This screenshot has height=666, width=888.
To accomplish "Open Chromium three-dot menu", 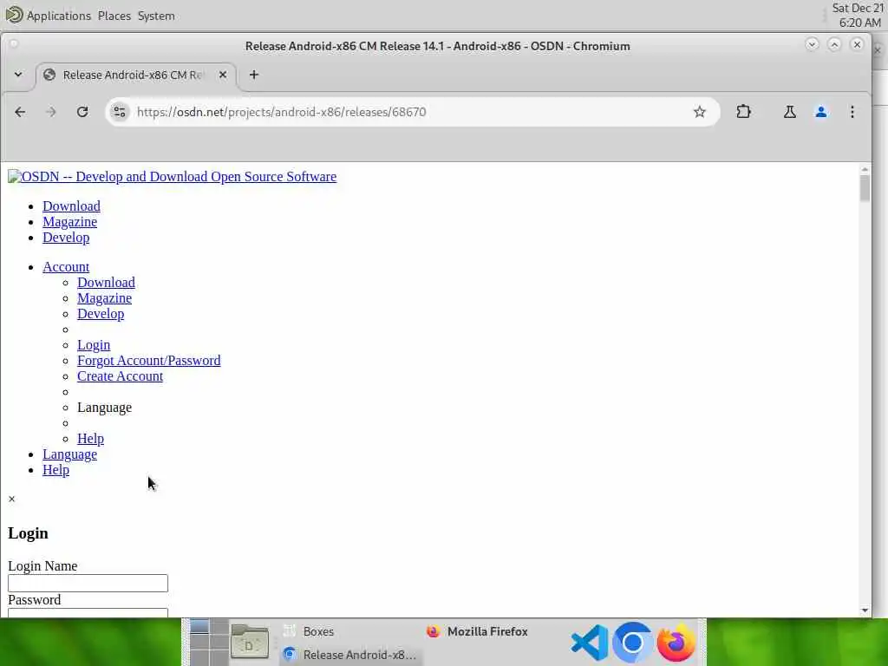I will pos(852,112).
